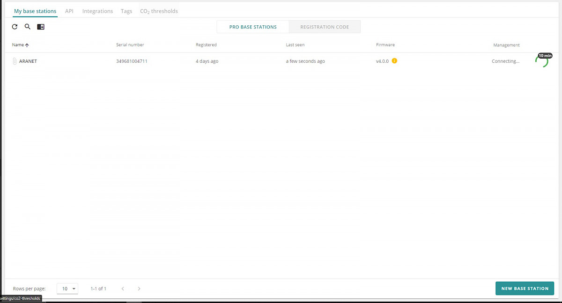
Task: Open the search icon in toolbar
Action: pyautogui.click(x=28, y=27)
